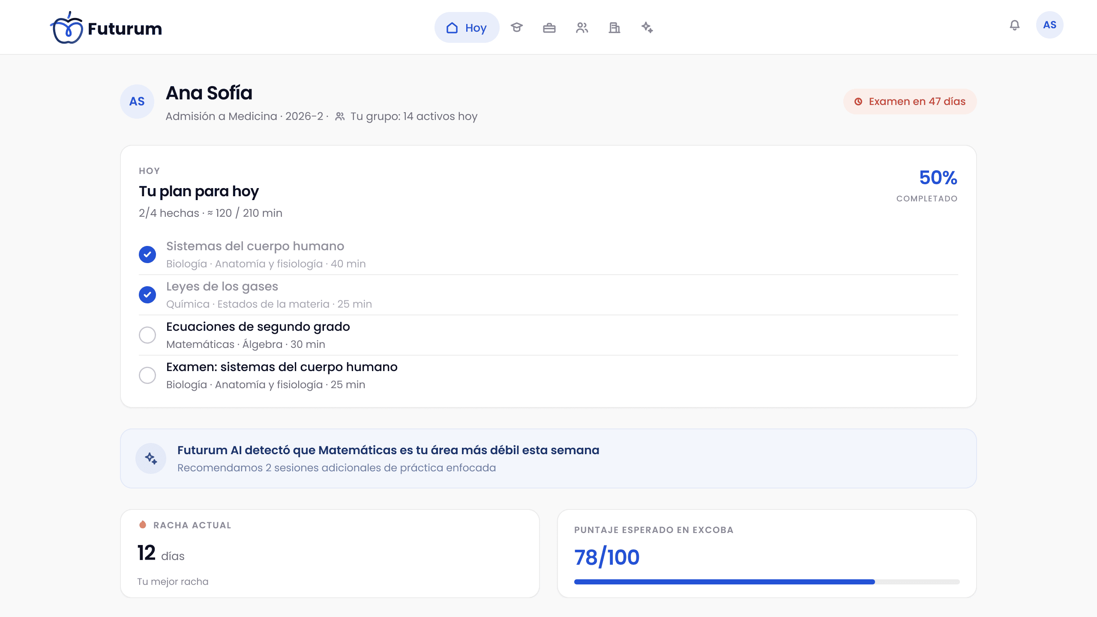1097x617 pixels.
Task: Click the group icon beside Tu grupo
Action: click(340, 117)
